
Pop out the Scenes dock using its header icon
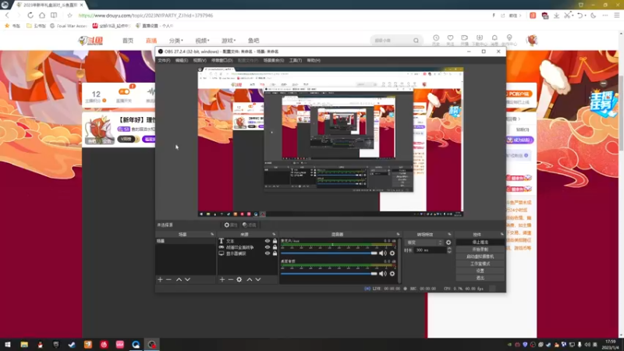(x=212, y=235)
